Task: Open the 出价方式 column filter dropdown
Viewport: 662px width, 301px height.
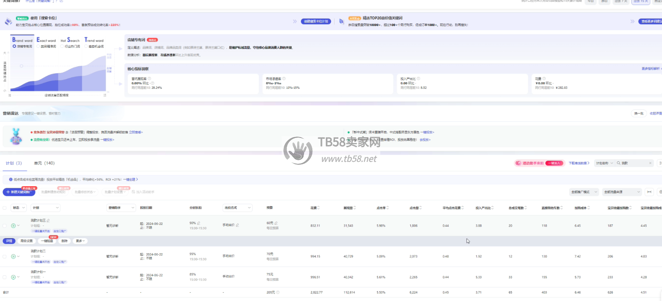Action: pos(237,208)
